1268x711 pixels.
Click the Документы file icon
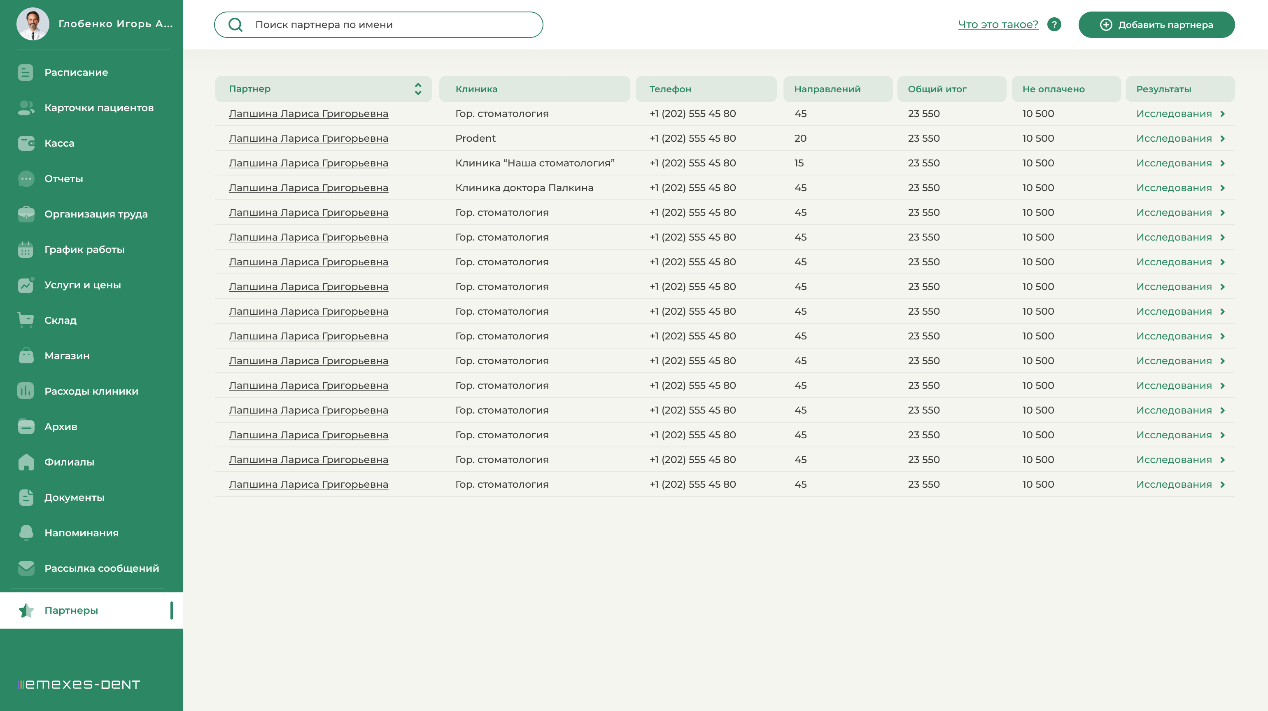click(26, 497)
